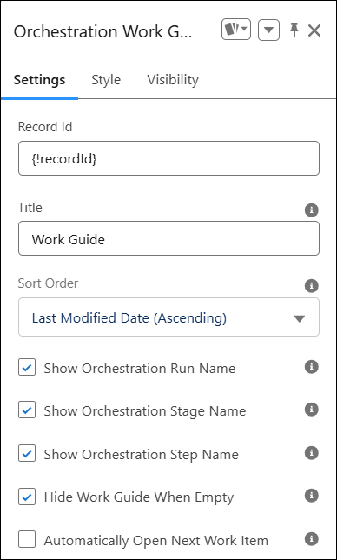View info for Show Orchestration Run Name

coord(311,367)
